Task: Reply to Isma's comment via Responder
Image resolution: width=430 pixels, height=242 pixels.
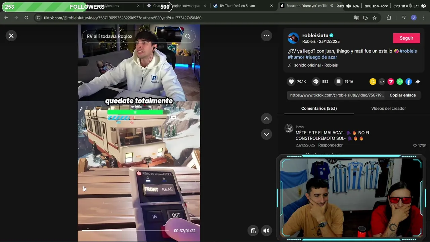Action: click(x=330, y=145)
